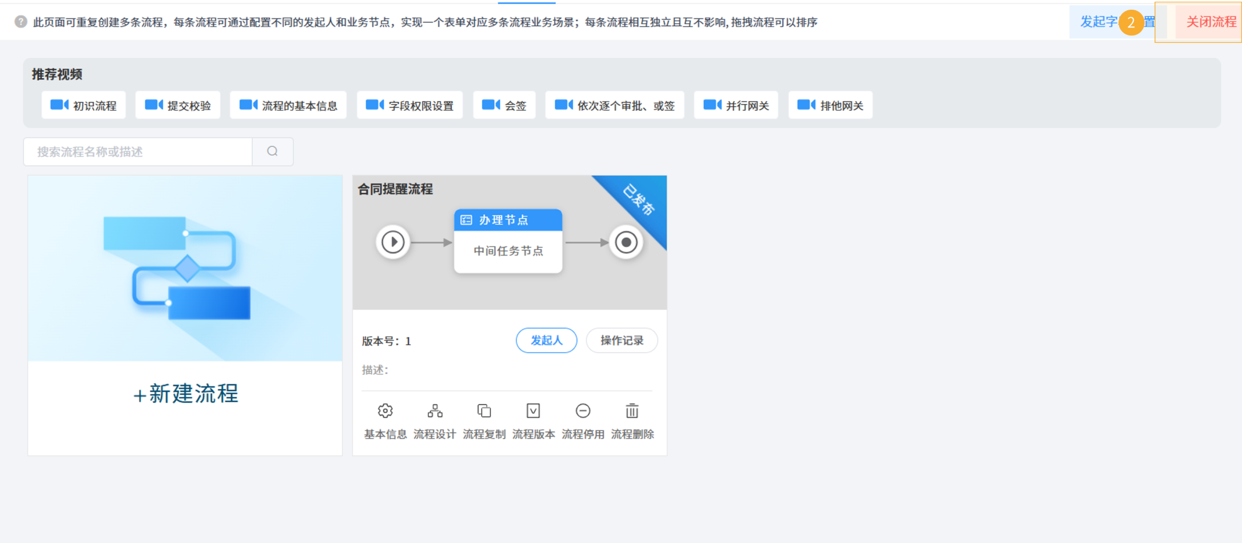
Task: Open the 依次逐个审批、或签 video
Action: click(615, 105)
